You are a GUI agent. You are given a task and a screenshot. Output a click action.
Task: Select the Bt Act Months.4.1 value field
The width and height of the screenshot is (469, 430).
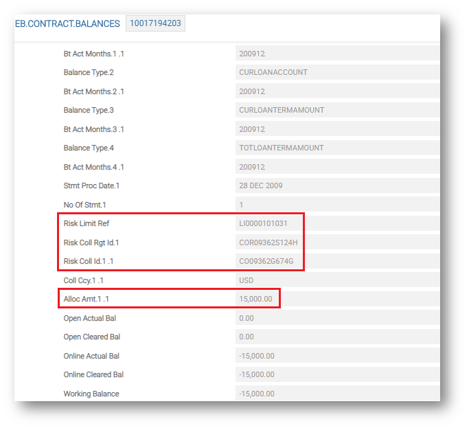(x=336, y=167)
